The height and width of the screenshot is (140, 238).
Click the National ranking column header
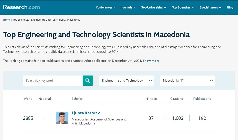pos(45,99)
